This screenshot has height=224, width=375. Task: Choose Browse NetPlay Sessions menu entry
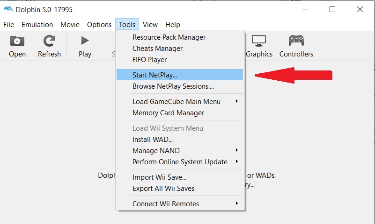[x=173, y=86]
